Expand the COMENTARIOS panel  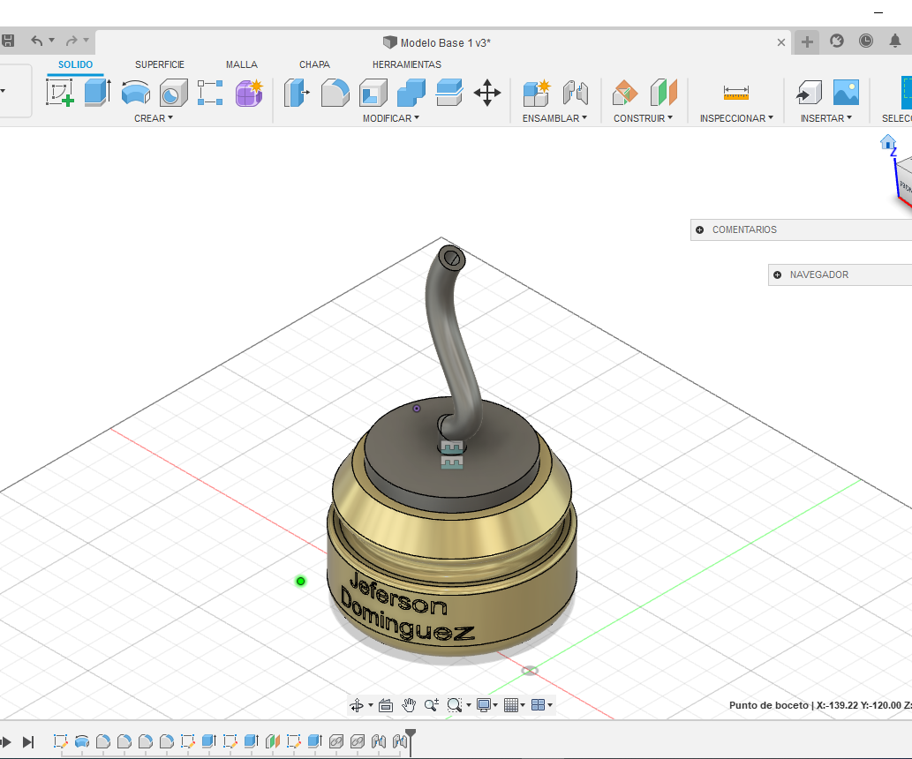pos(700,229)
